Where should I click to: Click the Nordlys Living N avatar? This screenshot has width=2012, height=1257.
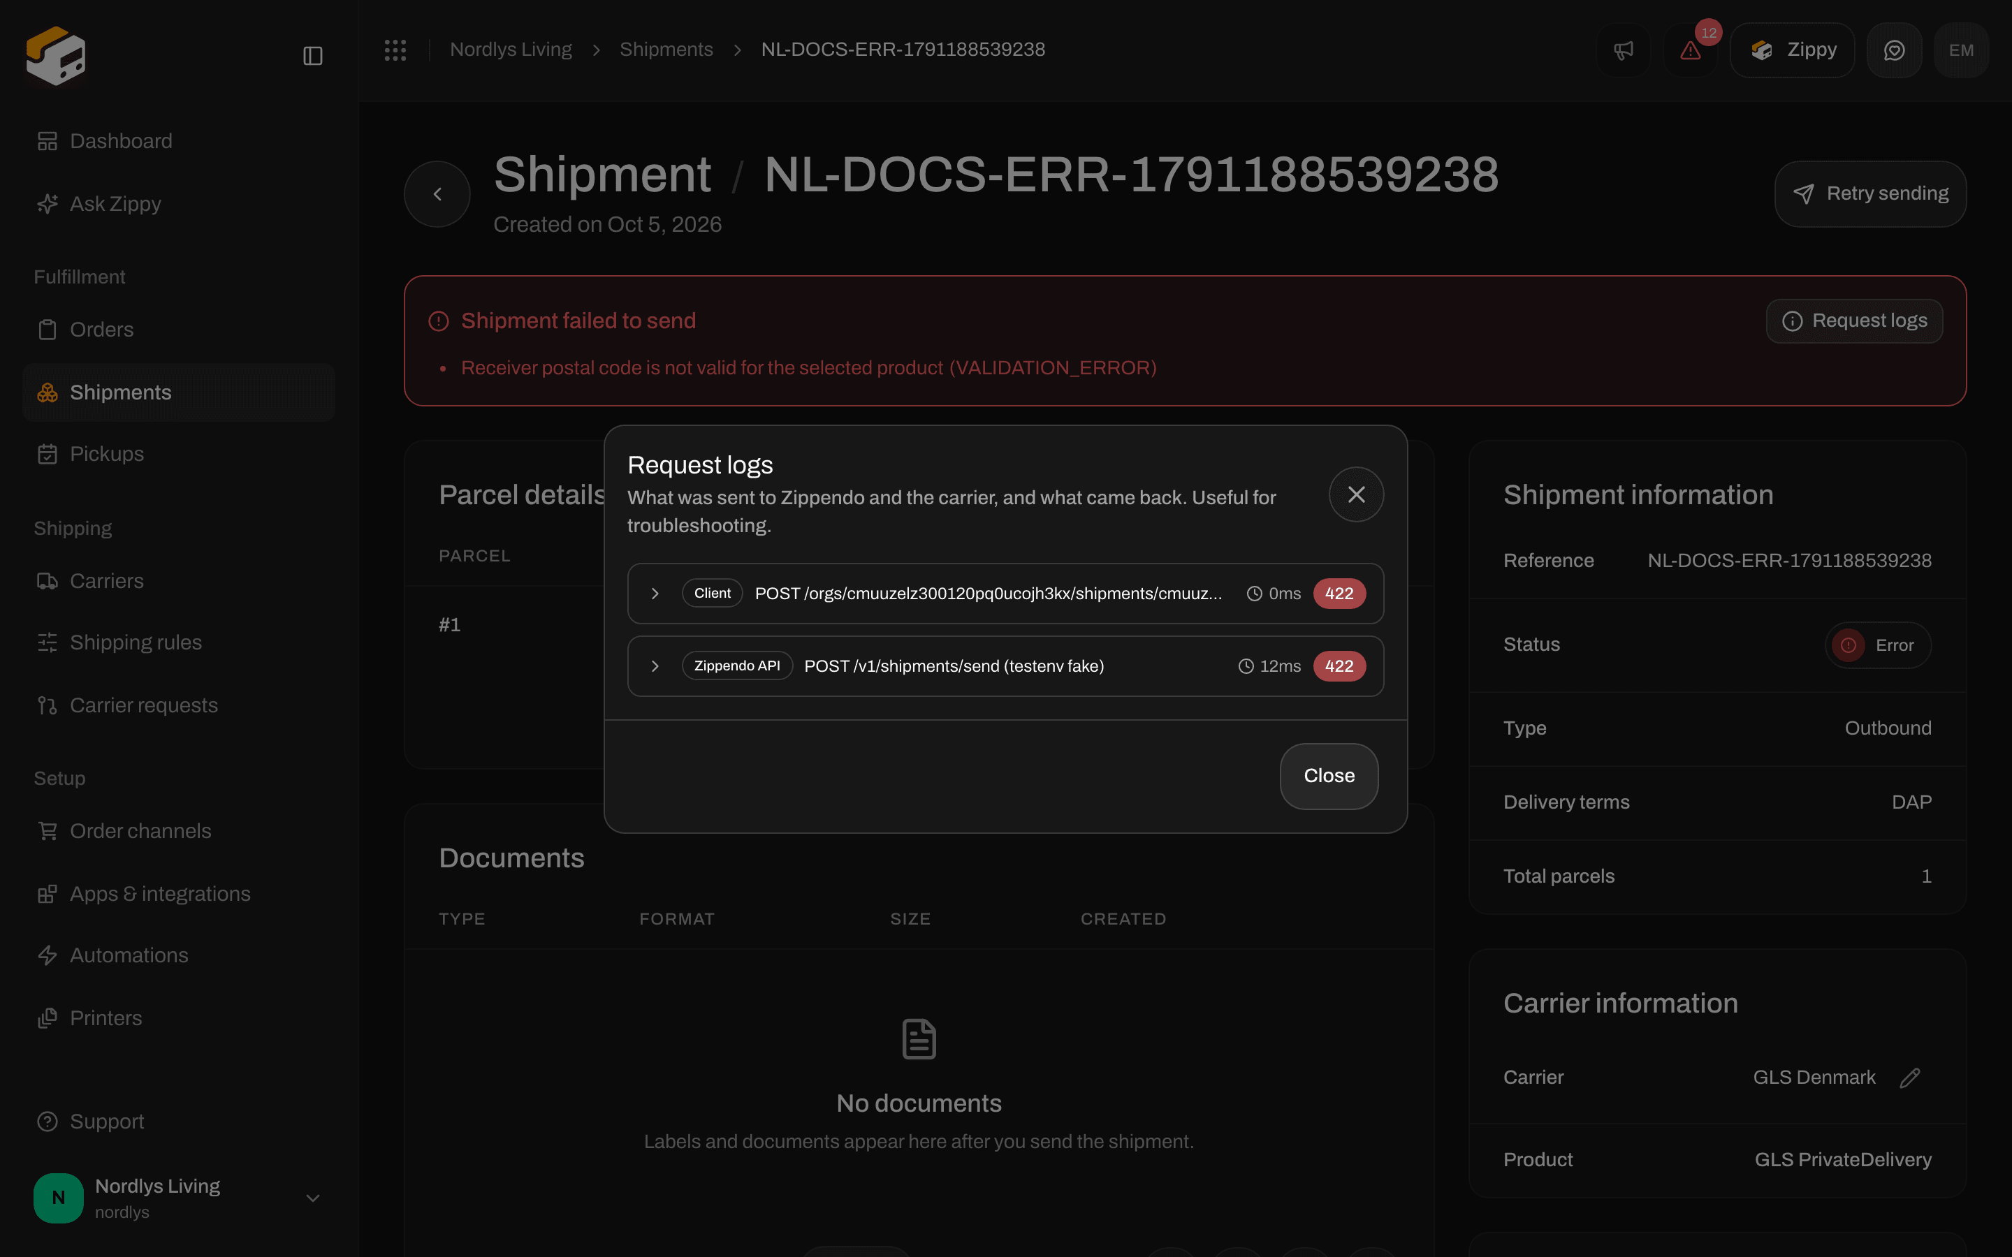pos(58,1198)
